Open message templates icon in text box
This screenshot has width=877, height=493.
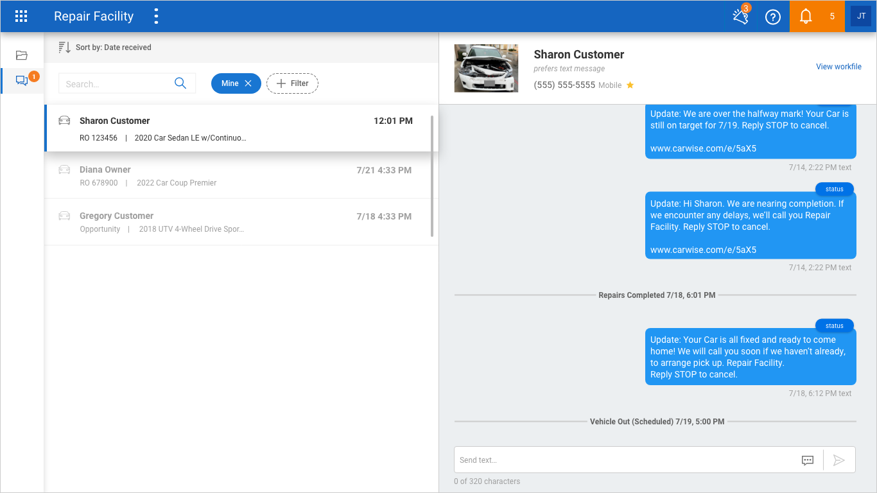point(808,460)
